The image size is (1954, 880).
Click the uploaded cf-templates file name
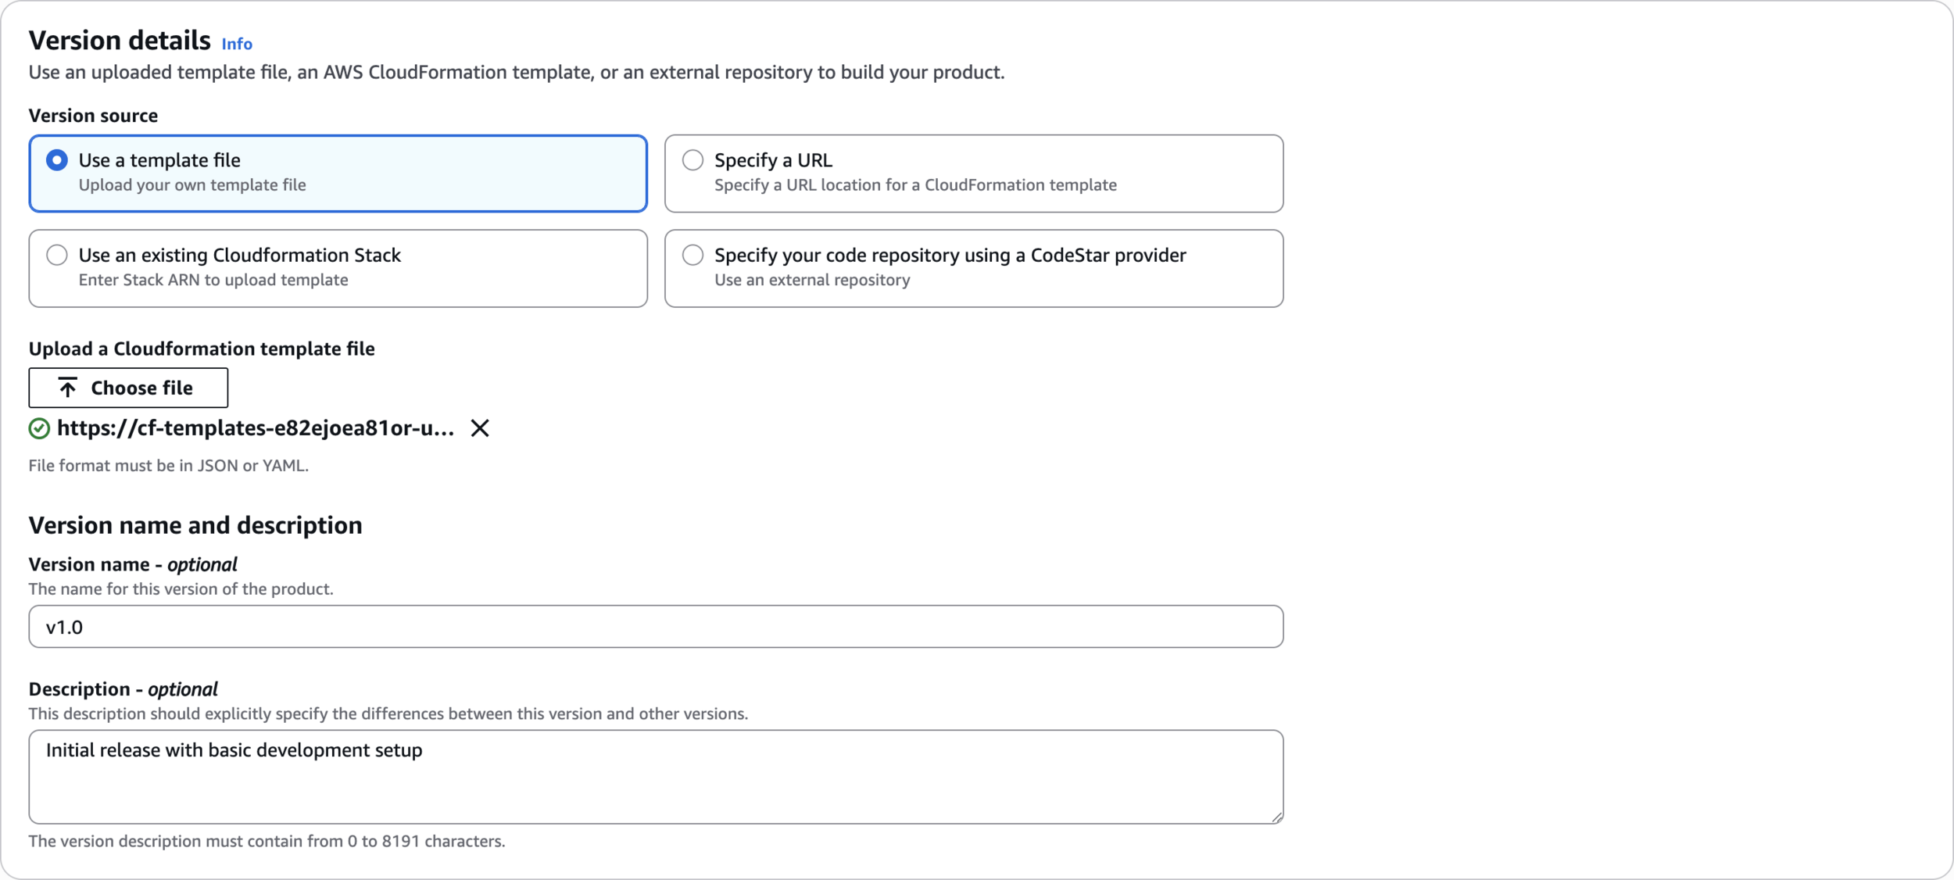[x=255, y=428]
